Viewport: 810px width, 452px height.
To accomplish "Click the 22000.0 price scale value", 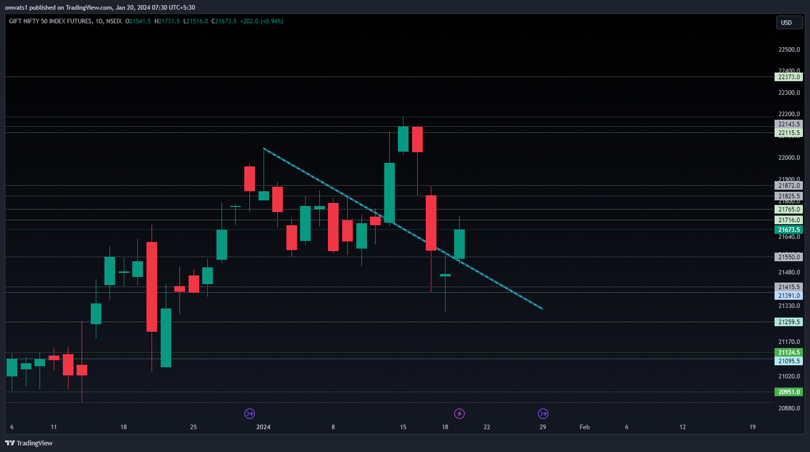I will pyautogui.click(x=789, y=158).
